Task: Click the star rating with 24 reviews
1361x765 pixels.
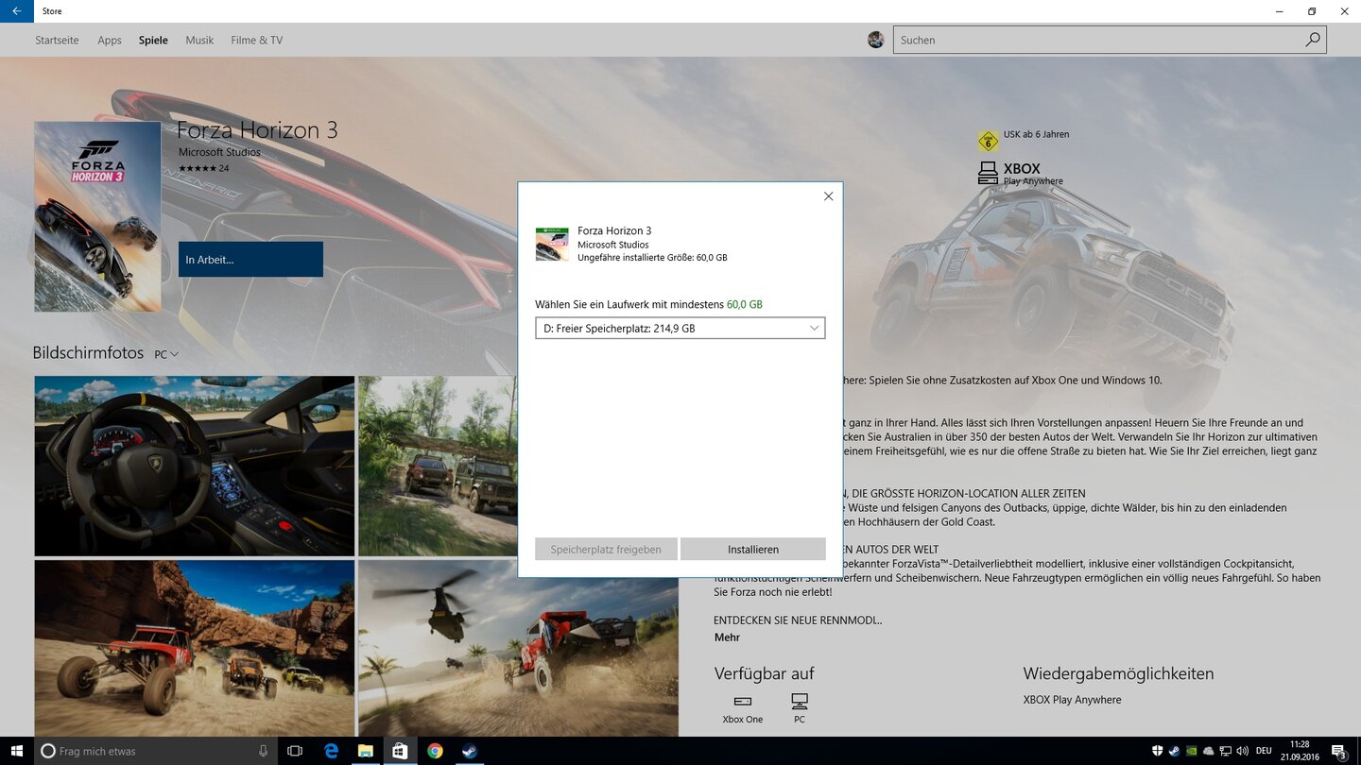Action: [x=203, y=168]
